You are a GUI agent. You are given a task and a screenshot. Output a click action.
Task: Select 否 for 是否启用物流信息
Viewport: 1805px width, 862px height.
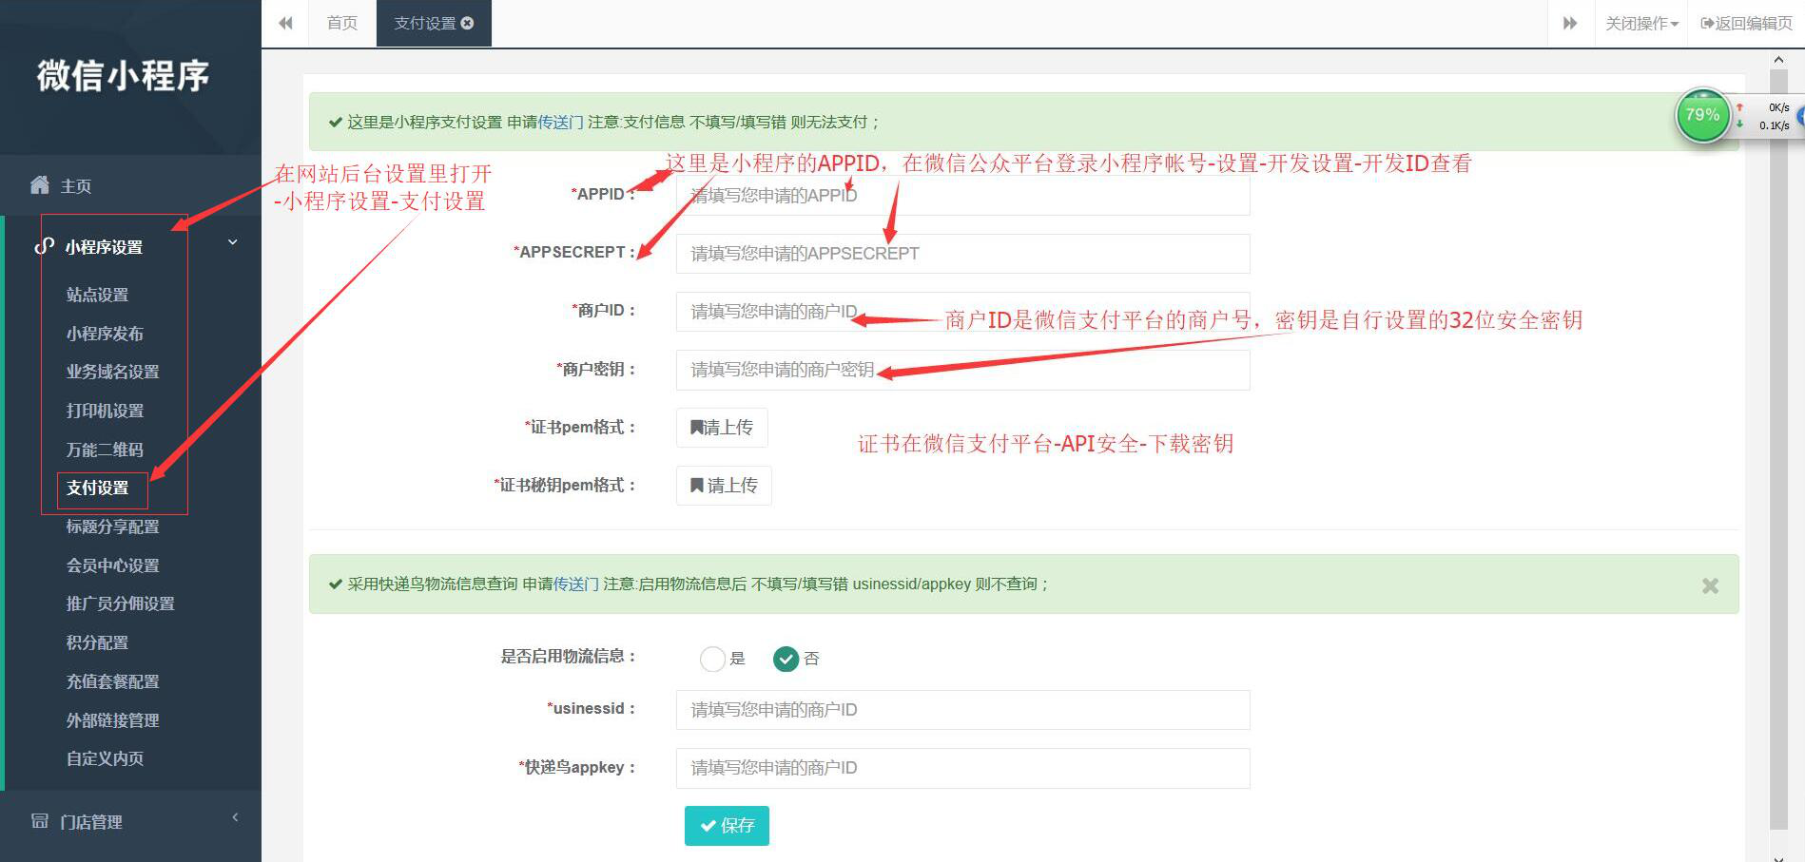[x=786, y=659]
